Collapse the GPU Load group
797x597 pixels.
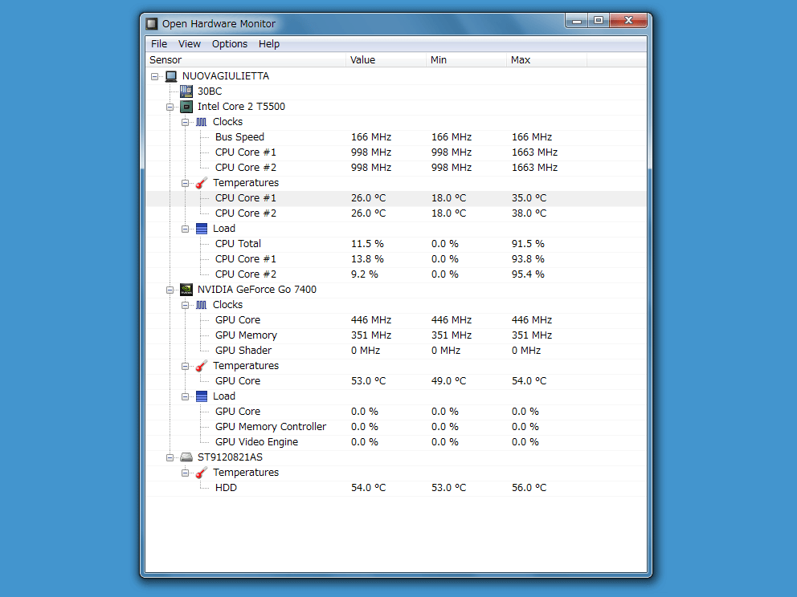click(x=185, y=396)
